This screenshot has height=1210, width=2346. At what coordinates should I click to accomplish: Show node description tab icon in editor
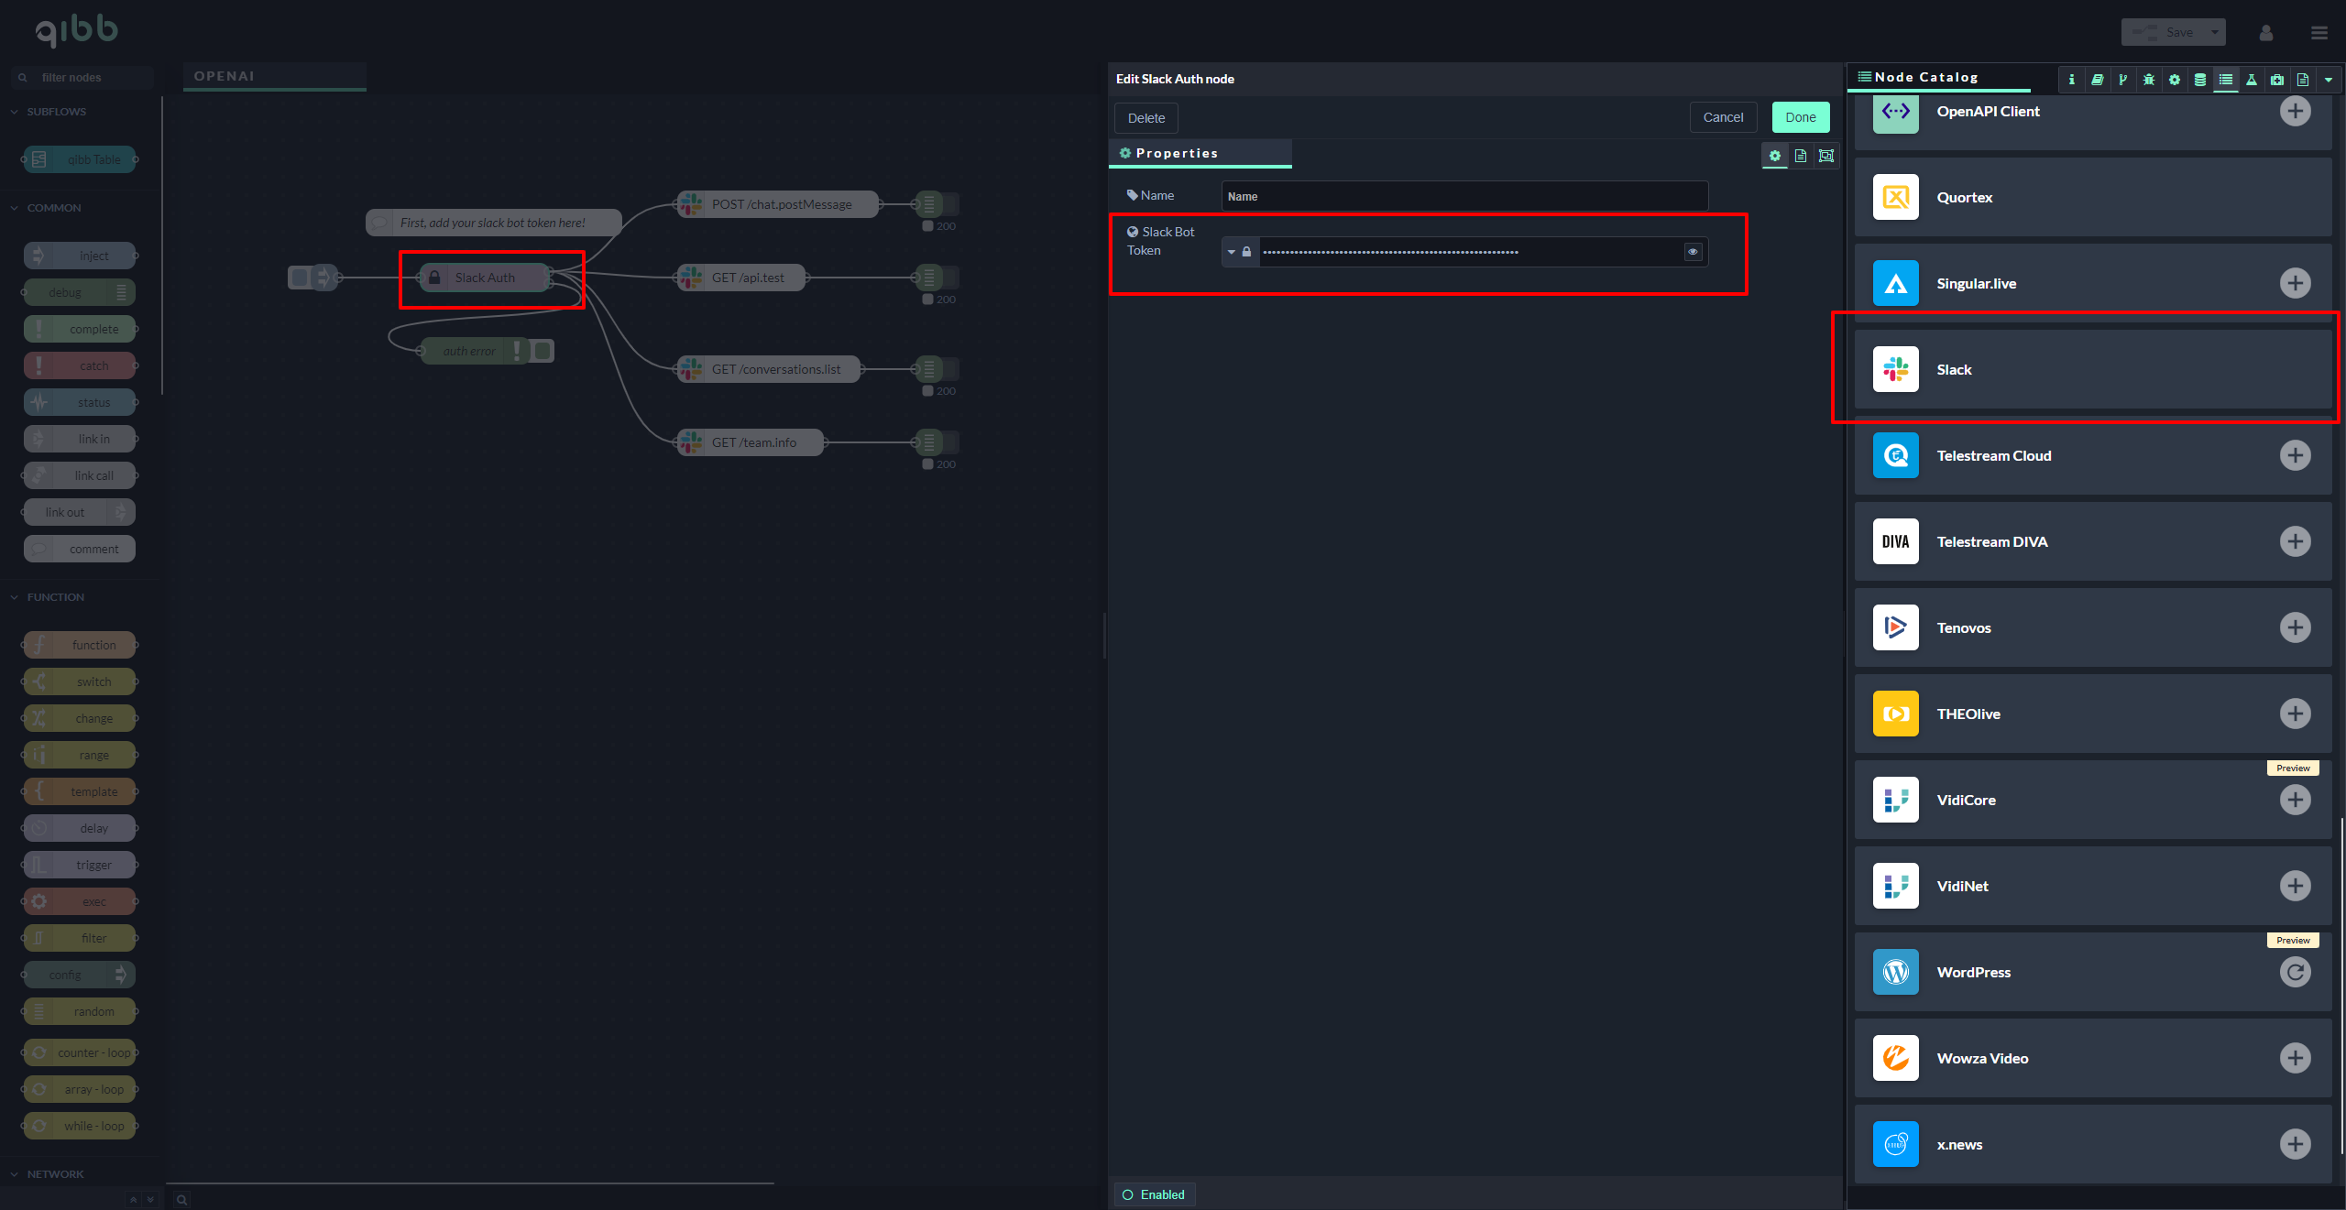pos(1801,156)
